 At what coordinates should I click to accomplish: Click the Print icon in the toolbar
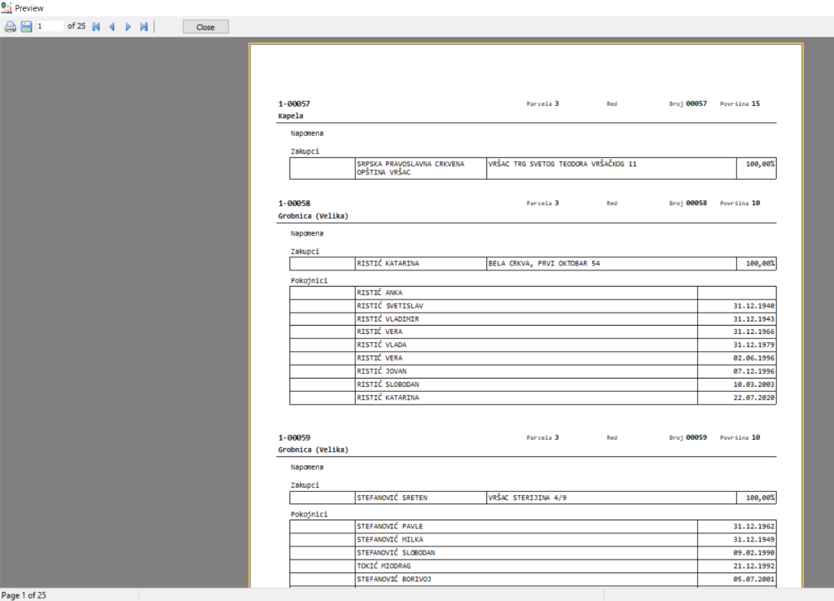[x=11, y=27]
